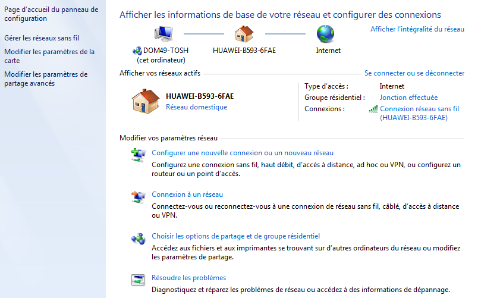Viewport: 478px width, 298px height.
Task: Click the Connexions label
Action: click(325, 109)
